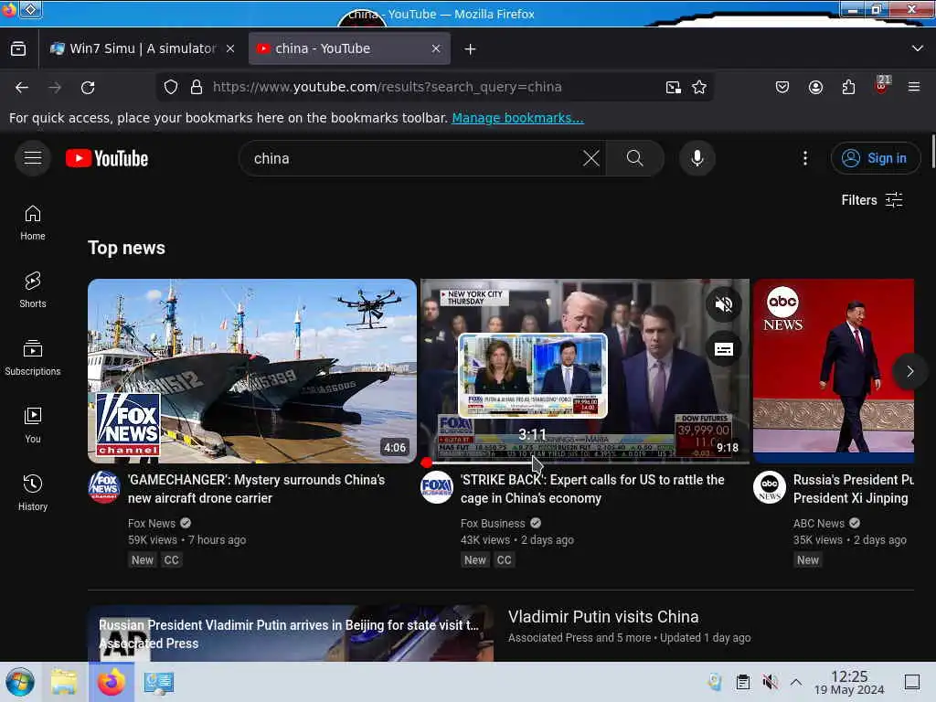Open the YouTube settings three-dot menu

click(805, 158)
